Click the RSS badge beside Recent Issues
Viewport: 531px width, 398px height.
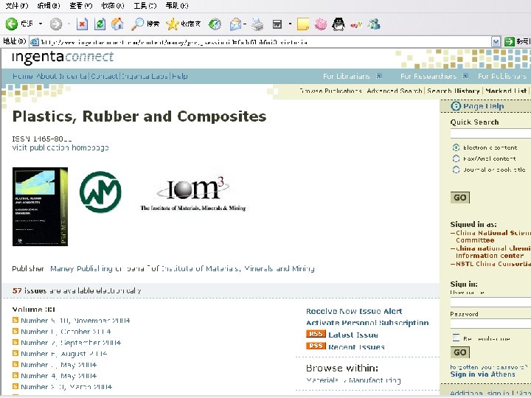316,346
